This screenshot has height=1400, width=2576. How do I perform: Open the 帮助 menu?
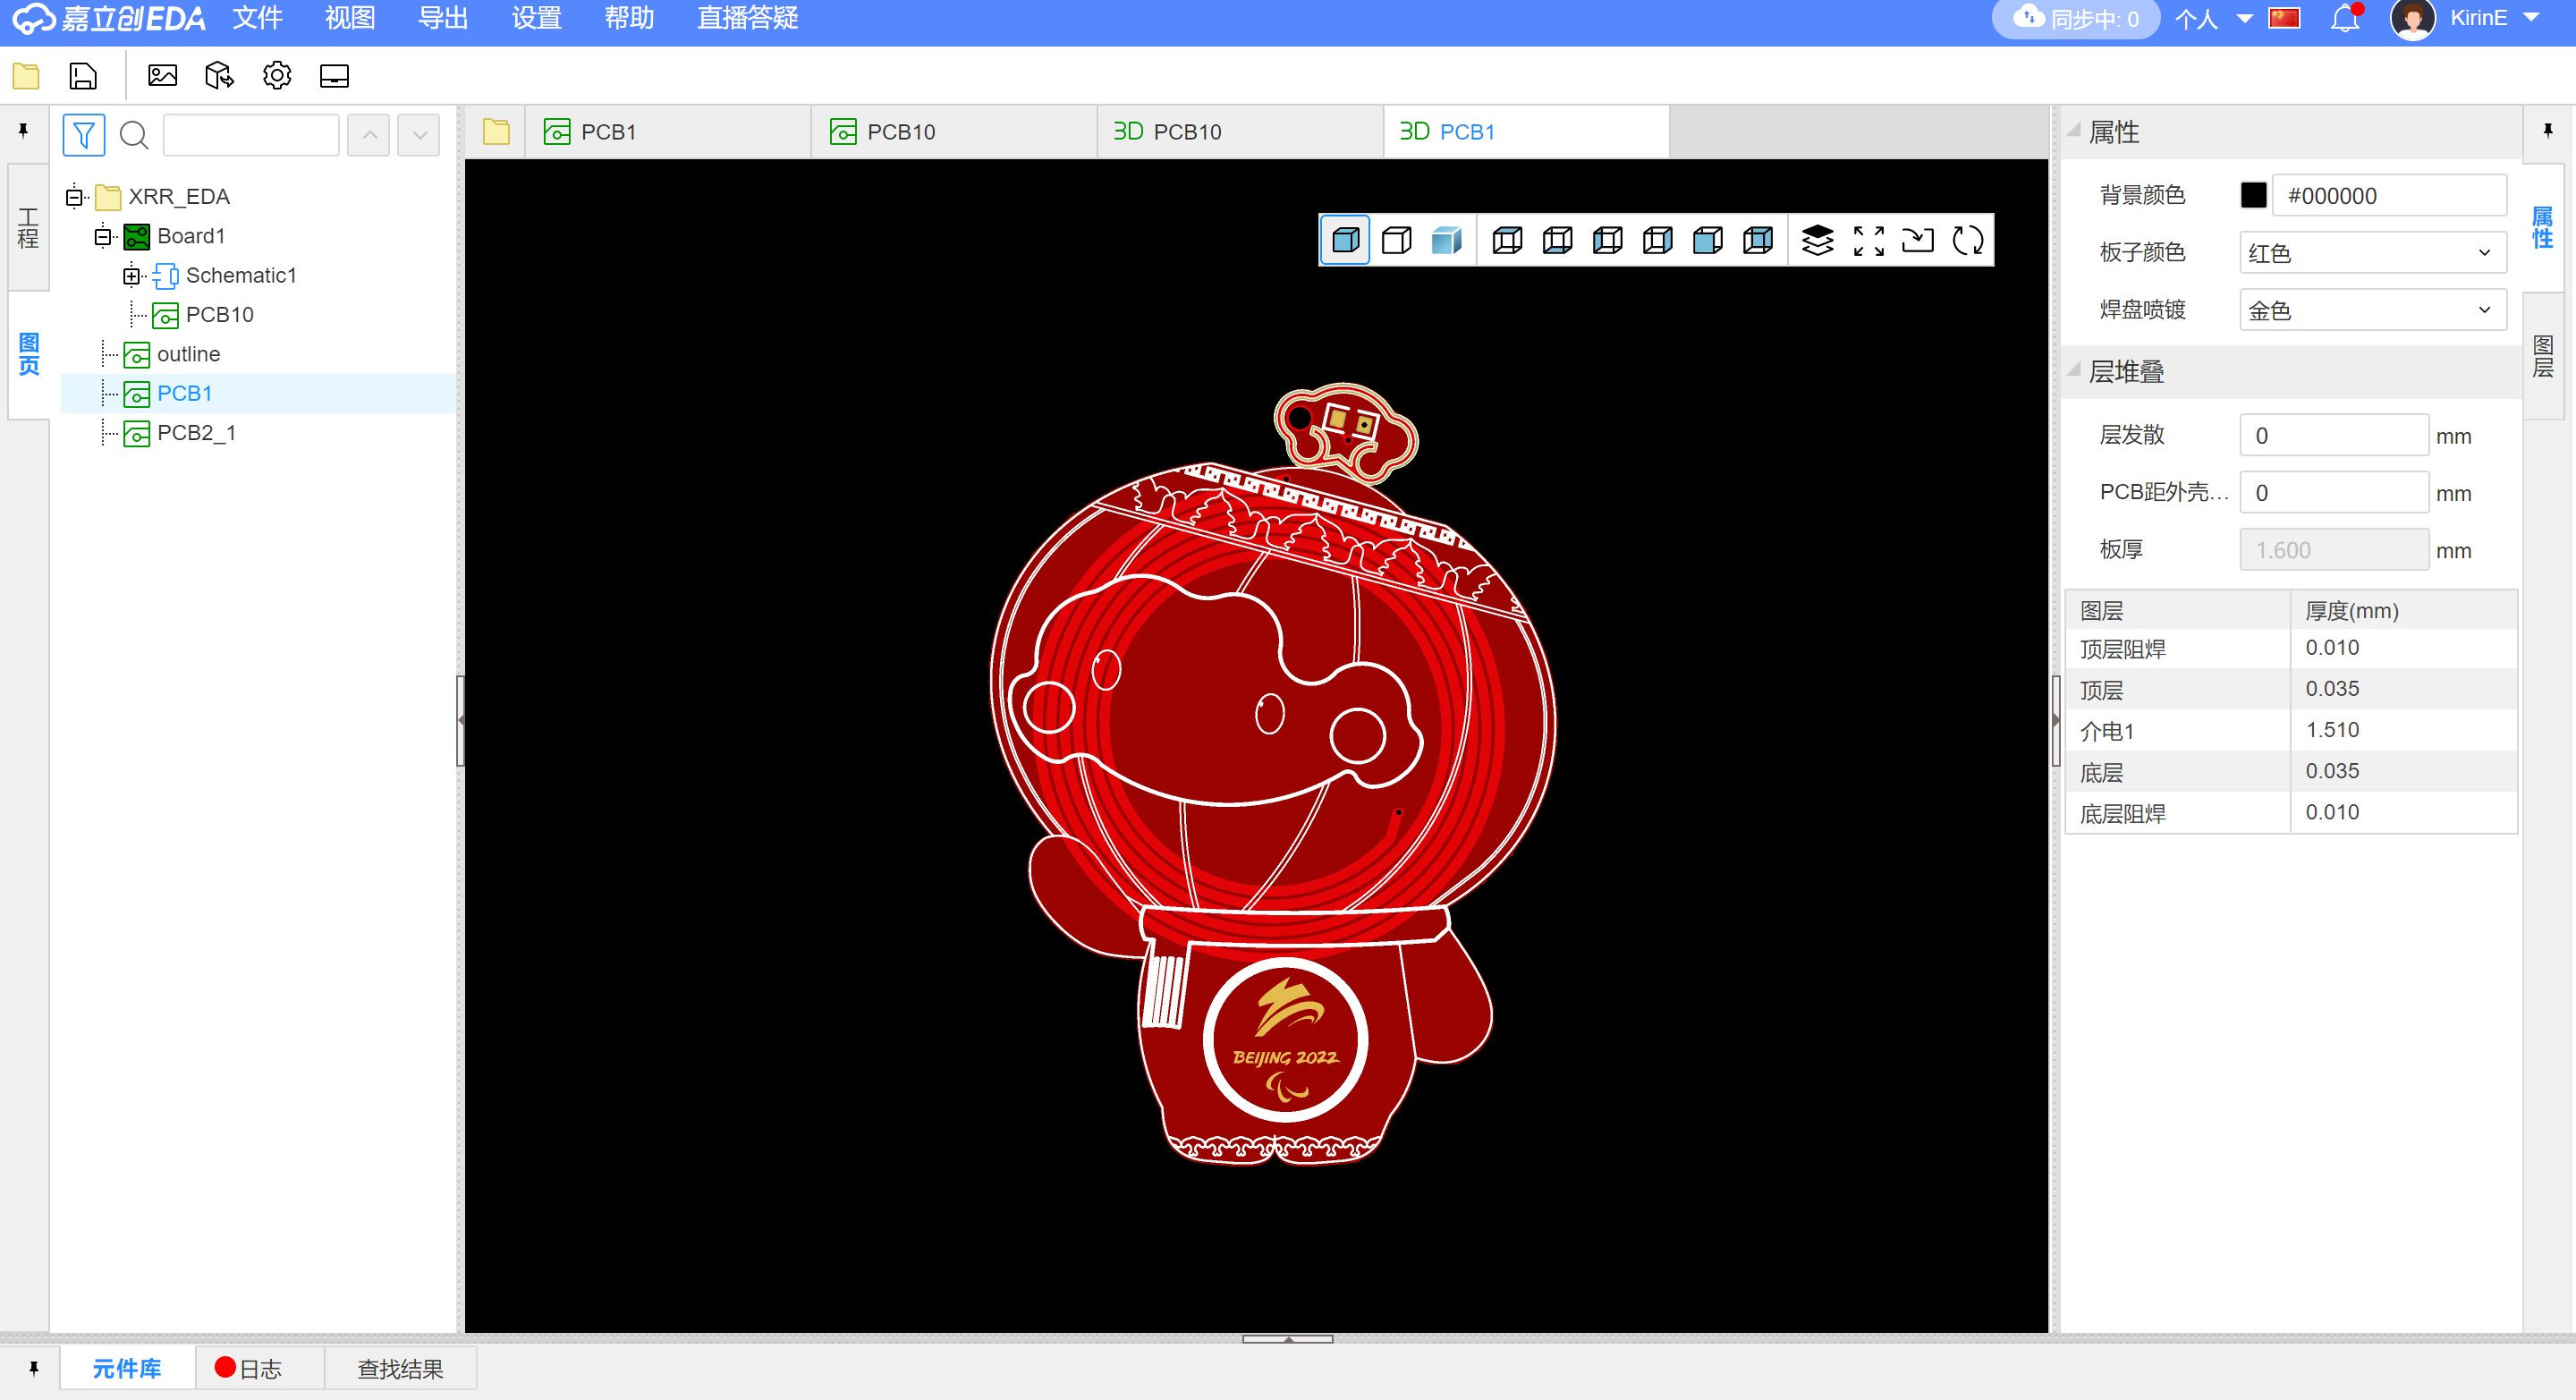pyautogui.click(x=629, y=18)
